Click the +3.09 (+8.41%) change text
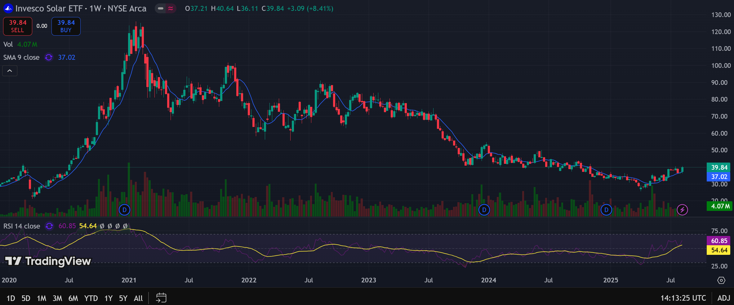 (x=310, y=8)
